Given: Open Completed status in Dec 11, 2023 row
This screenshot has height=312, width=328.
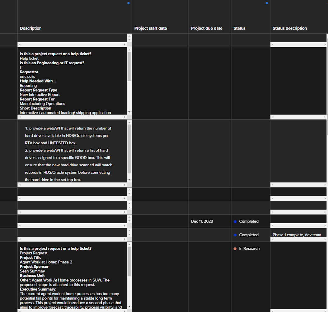Looking at the screenshot, I should click(x=249, y=221).
